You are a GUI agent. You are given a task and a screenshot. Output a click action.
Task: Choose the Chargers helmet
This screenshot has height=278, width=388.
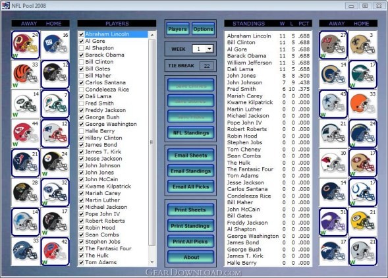pos(362,134)
